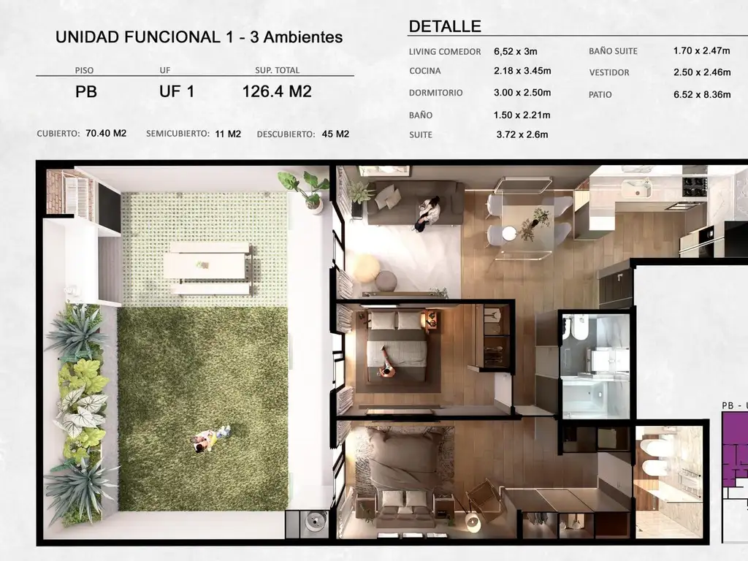
Task: Click the DETALLE heading
Action: (445, 26)
